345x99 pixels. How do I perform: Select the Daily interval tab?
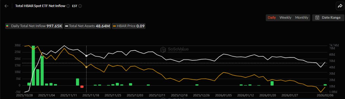tap(272, 17)
